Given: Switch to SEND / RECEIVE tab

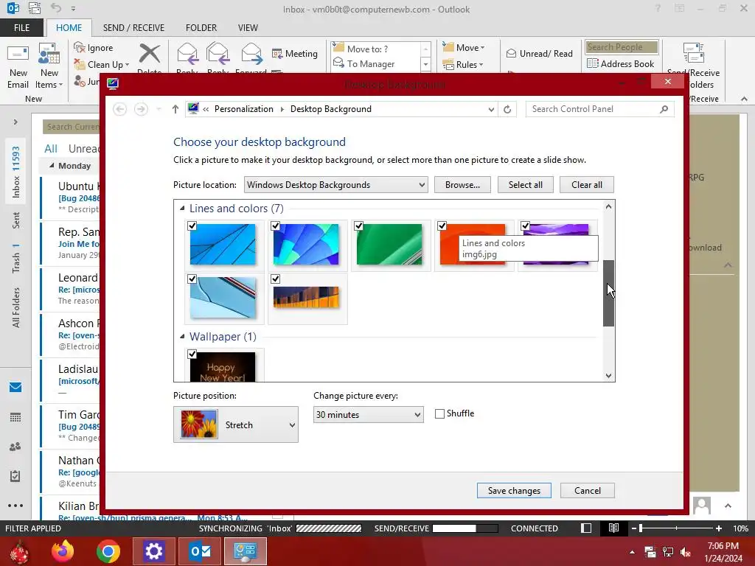Looking at the screenshot, I should pyautogui.click(x=133, y=27).
